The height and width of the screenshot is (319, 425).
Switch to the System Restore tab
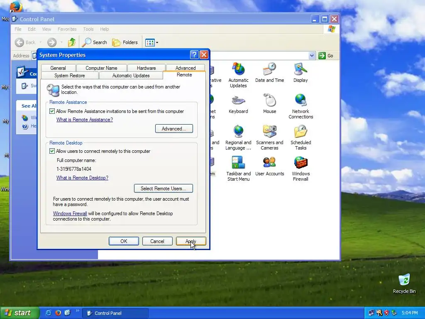point(70,76)
